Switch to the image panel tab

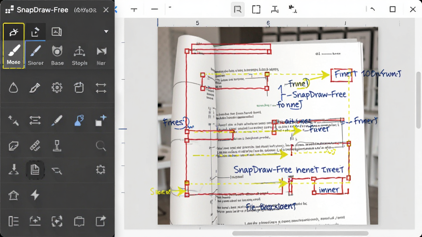click(56, 32)
